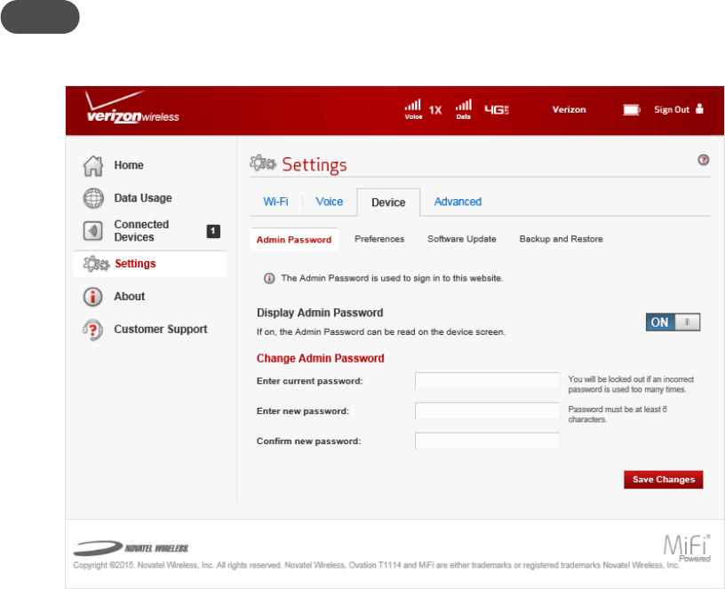Go to Home in the sidebar

pos(129,165)
